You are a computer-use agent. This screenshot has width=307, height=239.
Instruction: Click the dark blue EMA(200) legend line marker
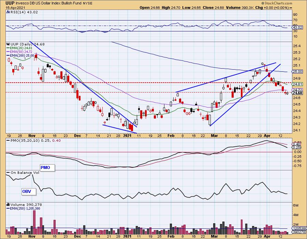click(x=8, y=56)
